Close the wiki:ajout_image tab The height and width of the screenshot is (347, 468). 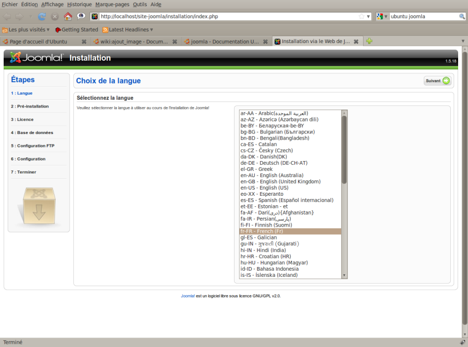tap(175, 42)
